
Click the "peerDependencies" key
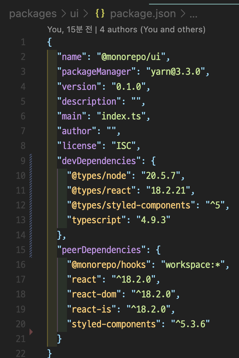coord(101,250)
